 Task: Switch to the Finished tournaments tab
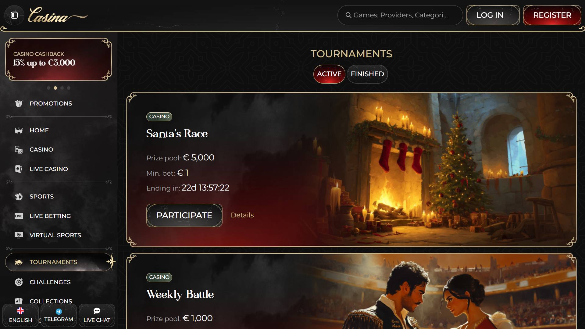coord(367,74)
